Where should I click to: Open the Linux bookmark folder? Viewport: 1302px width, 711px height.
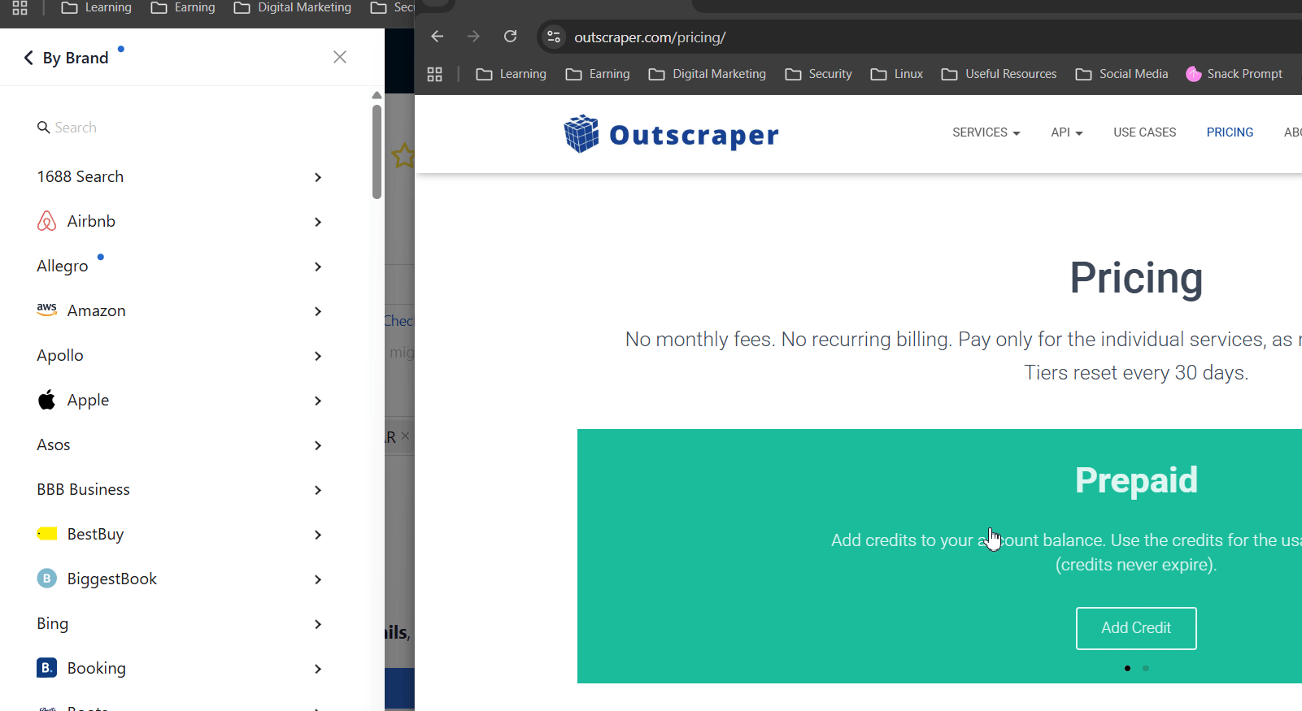(x=896, y=74)
